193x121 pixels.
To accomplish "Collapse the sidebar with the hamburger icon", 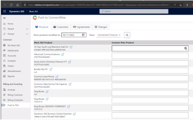I will pyautogui.click(x=4, y=18).
